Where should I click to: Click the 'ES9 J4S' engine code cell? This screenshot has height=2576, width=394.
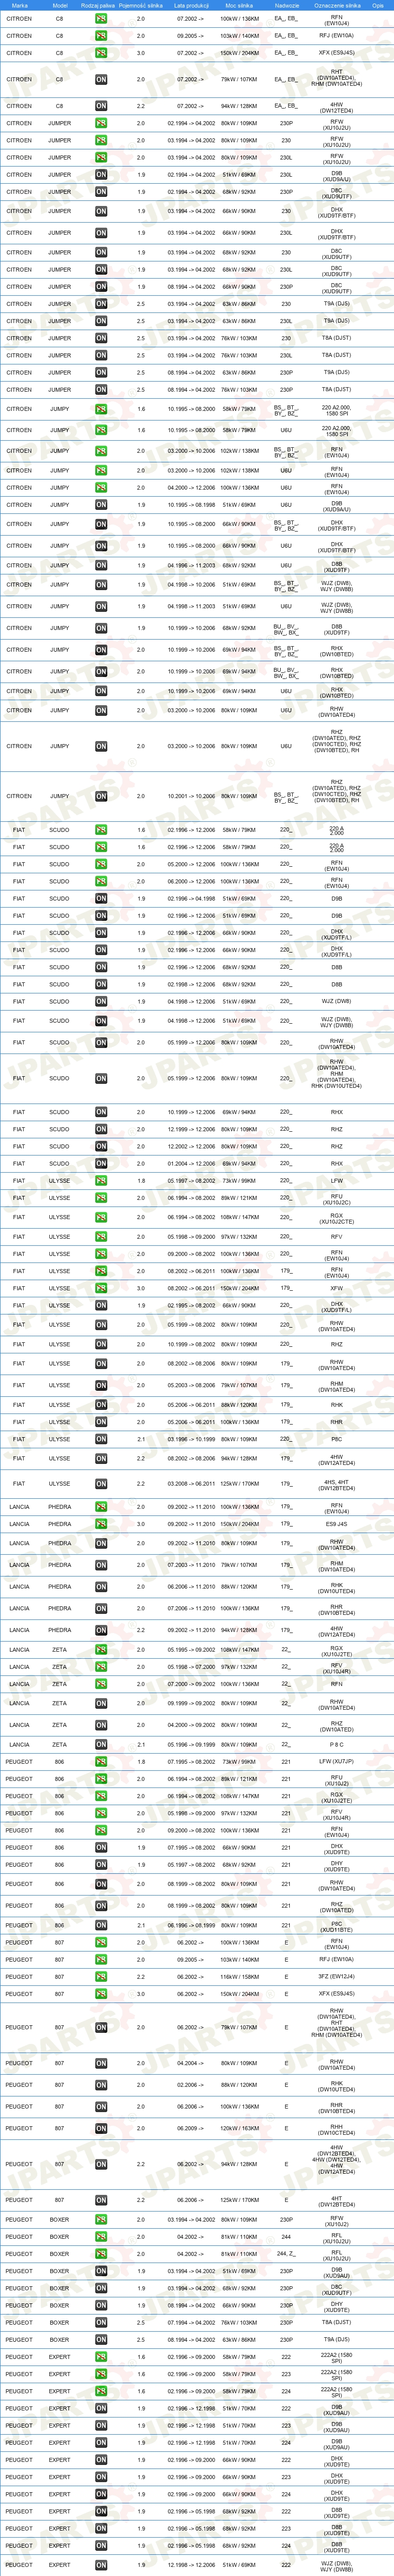[x=337, y=1524]
